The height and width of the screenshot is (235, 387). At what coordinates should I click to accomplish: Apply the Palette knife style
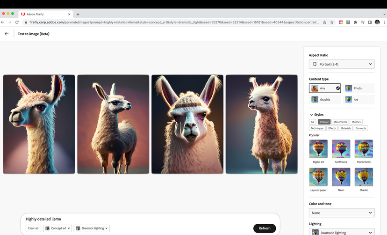(x=364, y=149)
